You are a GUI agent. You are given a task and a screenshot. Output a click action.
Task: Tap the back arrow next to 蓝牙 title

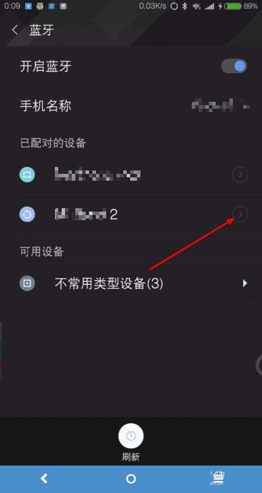(14, 30)
